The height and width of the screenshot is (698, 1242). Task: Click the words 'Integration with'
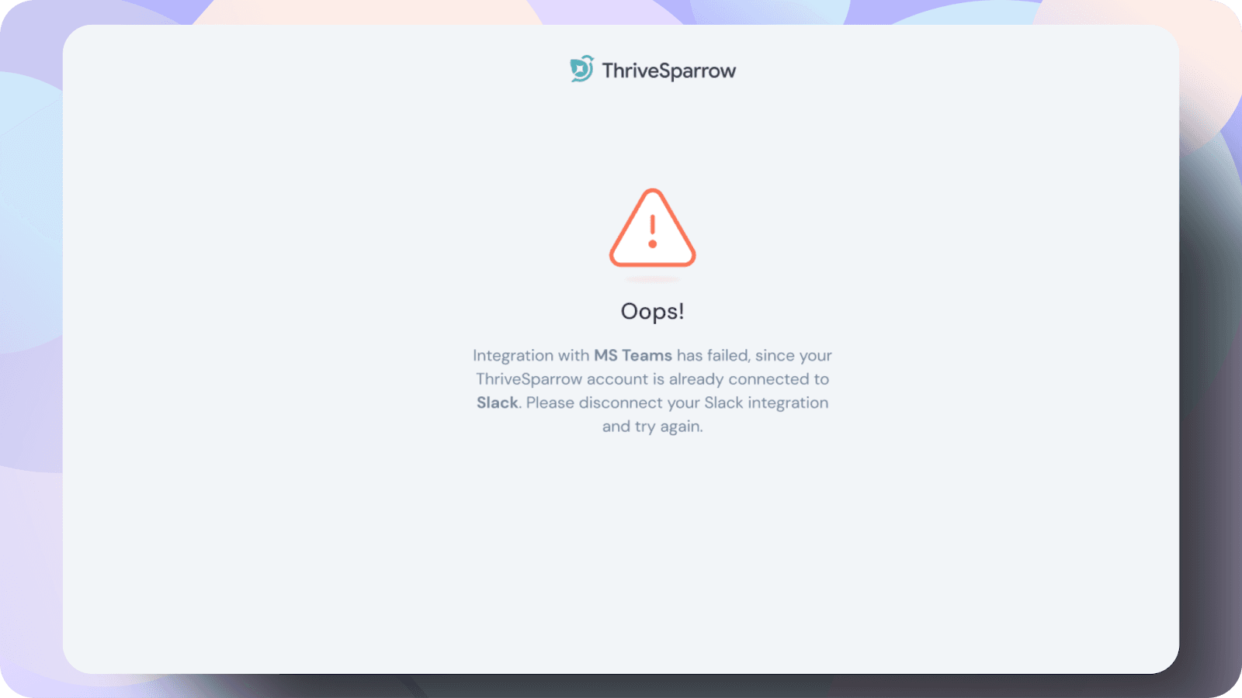[x=531, y=355]
